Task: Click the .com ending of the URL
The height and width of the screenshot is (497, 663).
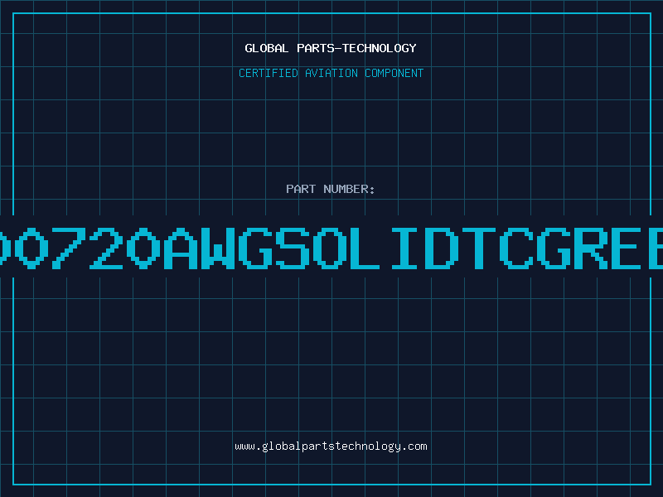Action: click(414, 446)
